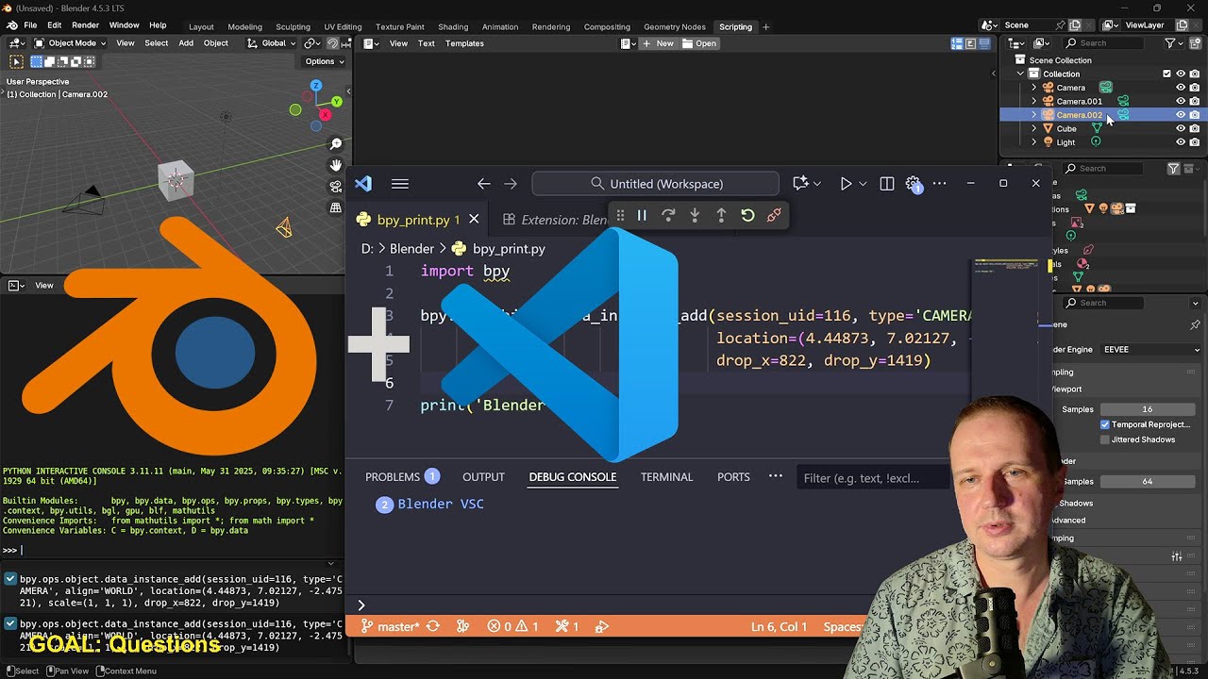Open the OUTPUT panel tab

coord(483,477)
